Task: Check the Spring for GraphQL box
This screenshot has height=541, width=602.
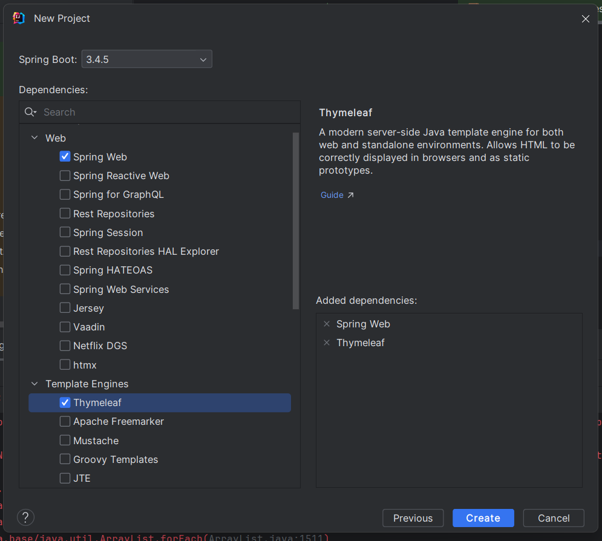Action: (x=65, y=194)
